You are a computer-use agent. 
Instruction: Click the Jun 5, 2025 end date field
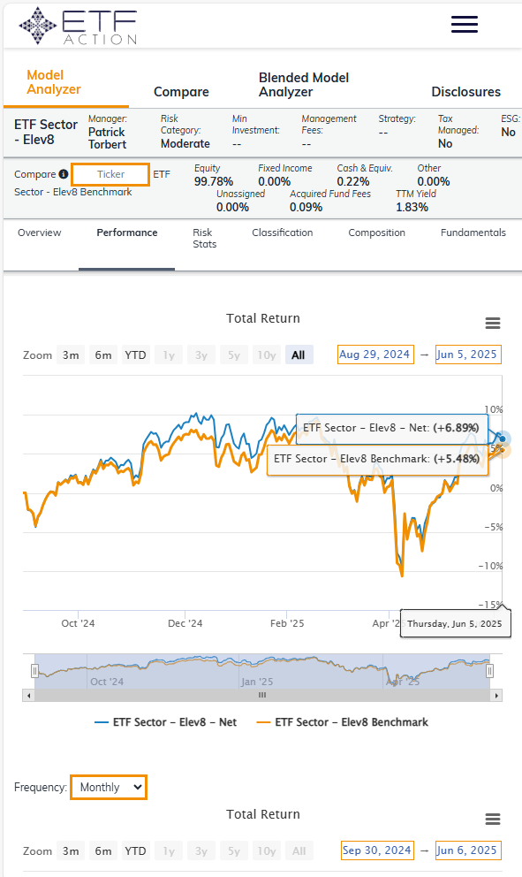(x=468, y=355)
